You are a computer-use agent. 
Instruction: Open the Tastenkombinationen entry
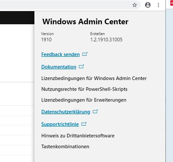pos(65,147)
